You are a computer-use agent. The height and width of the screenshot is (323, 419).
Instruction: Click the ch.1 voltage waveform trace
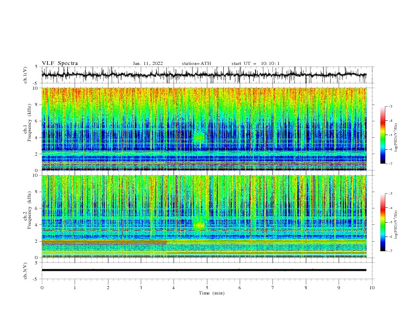pyautogui.click(x=204, y=75)
